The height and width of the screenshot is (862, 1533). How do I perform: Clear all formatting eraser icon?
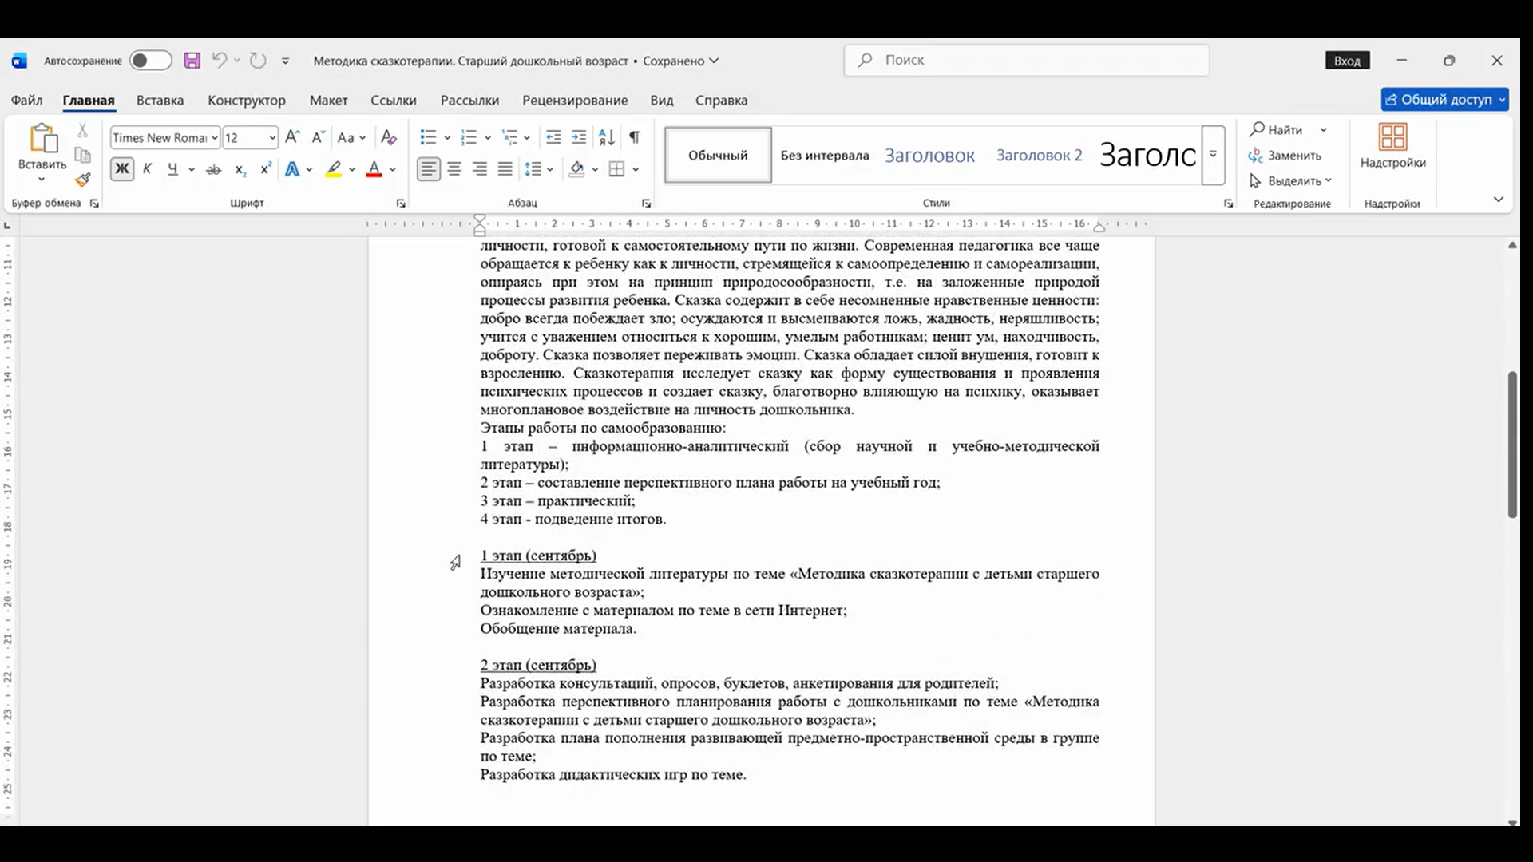[x=389, y=137]
